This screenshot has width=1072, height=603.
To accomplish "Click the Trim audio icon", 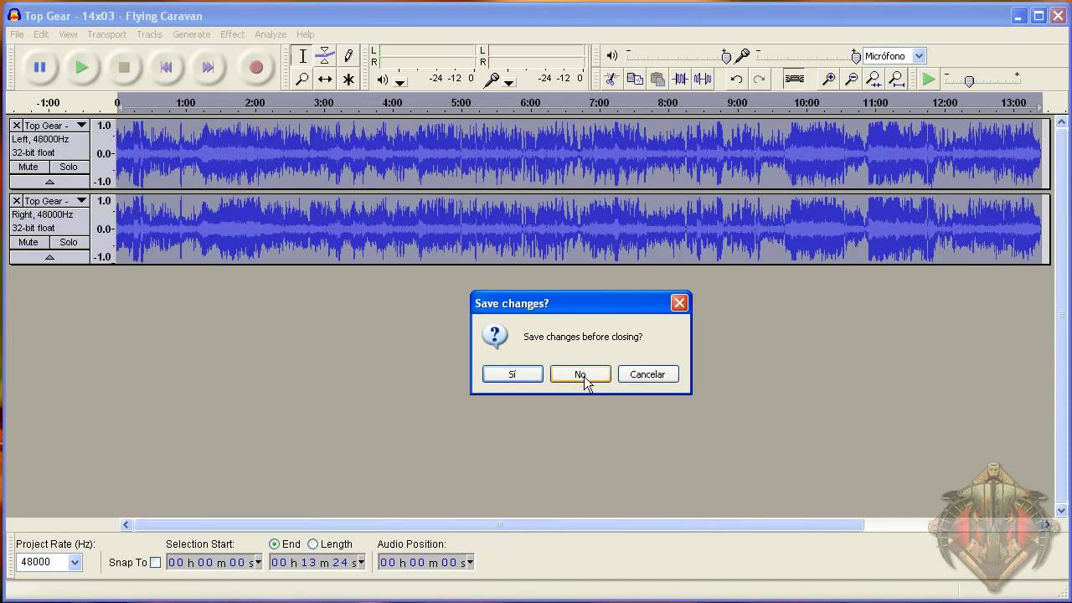I will click(680, 79).
